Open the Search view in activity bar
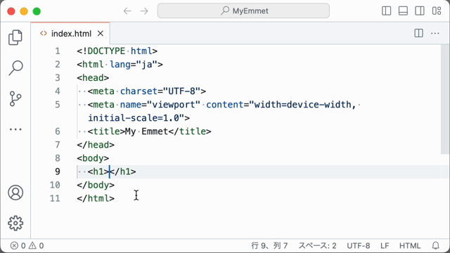Screen dimensions: 450x253 (x=15, y=68)
